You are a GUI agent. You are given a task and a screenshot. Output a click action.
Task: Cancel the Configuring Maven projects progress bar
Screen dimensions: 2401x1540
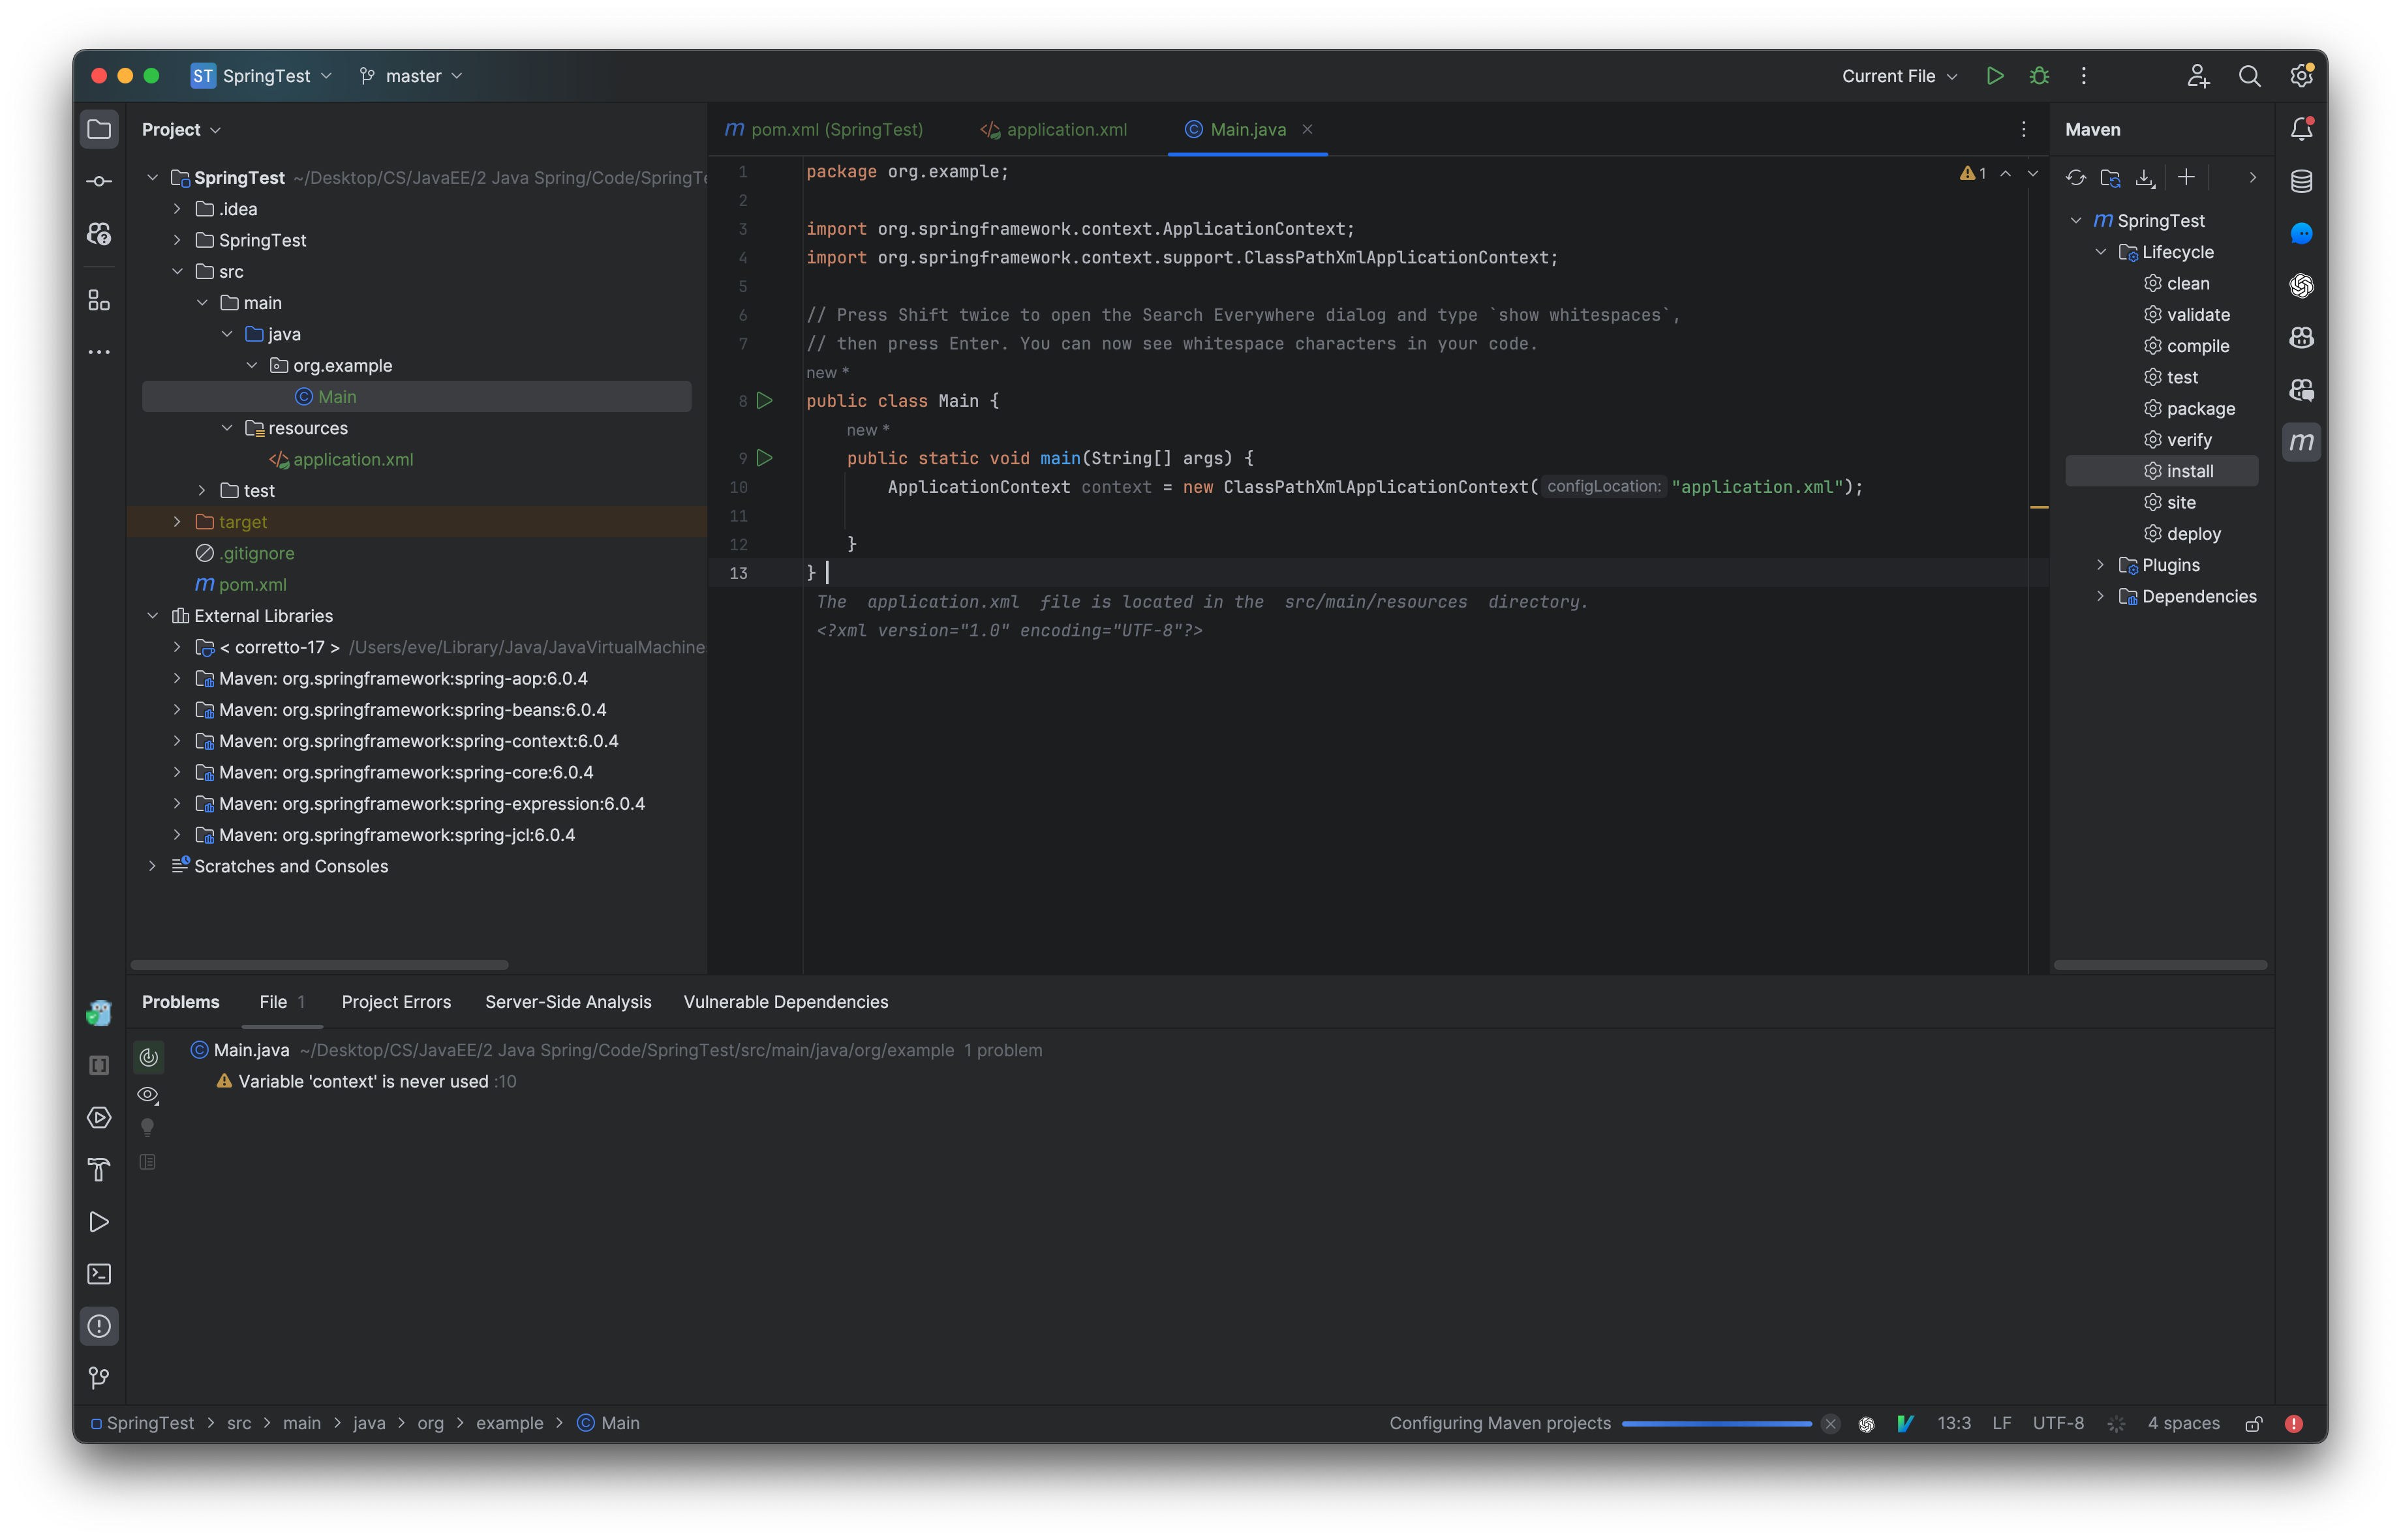(1831, 1423)
